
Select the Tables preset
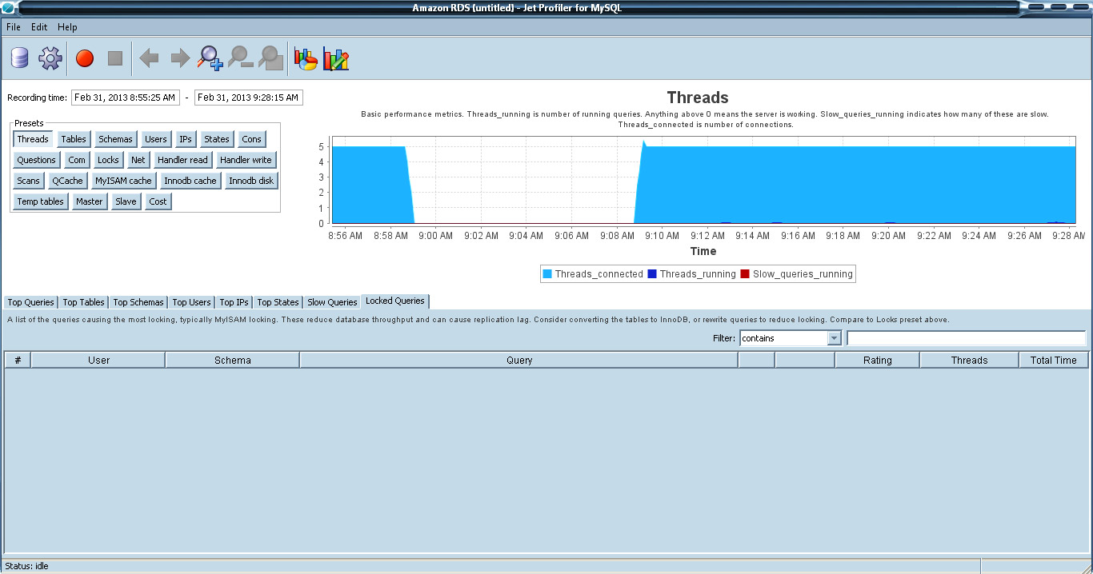(x=74, y=139)
